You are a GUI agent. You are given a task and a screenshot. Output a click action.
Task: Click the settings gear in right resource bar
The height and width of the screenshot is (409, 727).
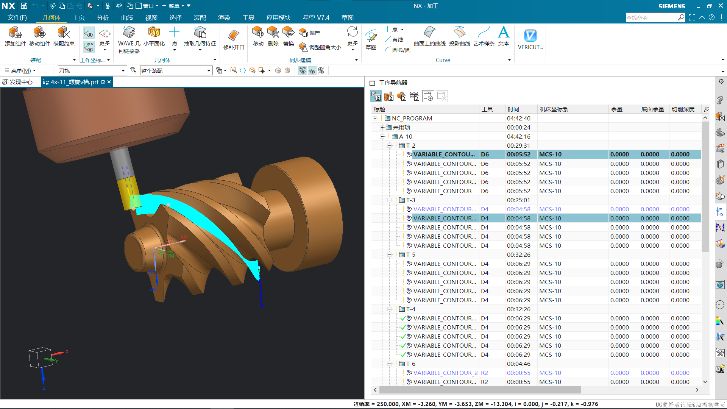[x=721, y=81]
